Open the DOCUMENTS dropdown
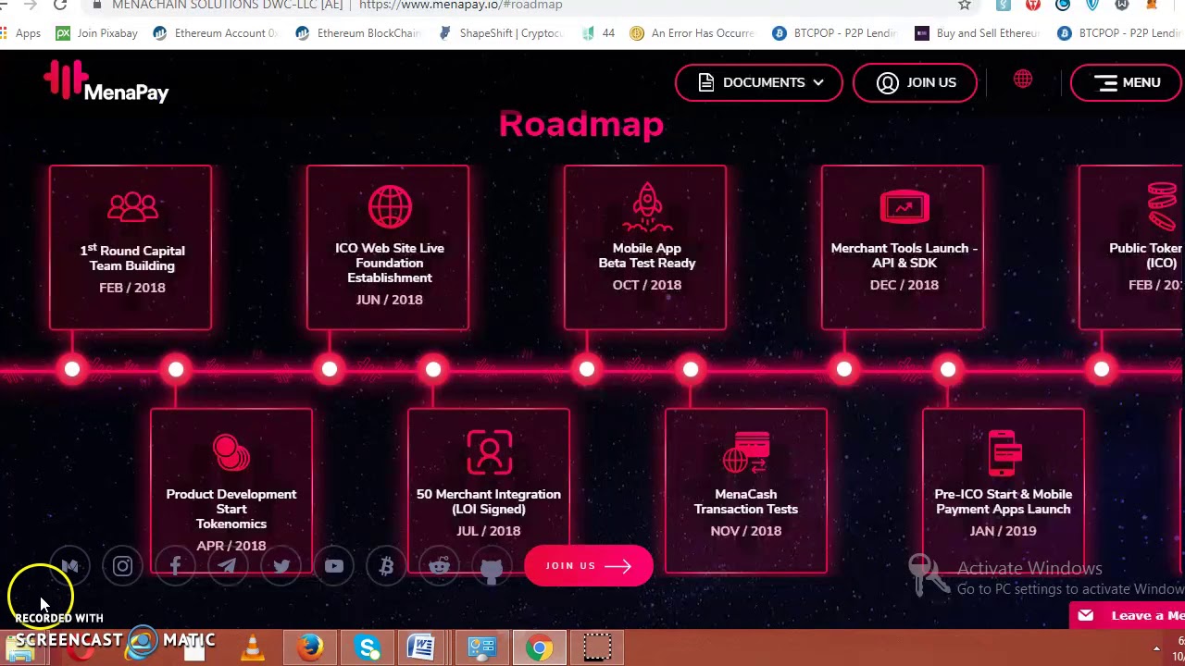The height and width of the screenshot is (666, 1185). coord(759,82)
